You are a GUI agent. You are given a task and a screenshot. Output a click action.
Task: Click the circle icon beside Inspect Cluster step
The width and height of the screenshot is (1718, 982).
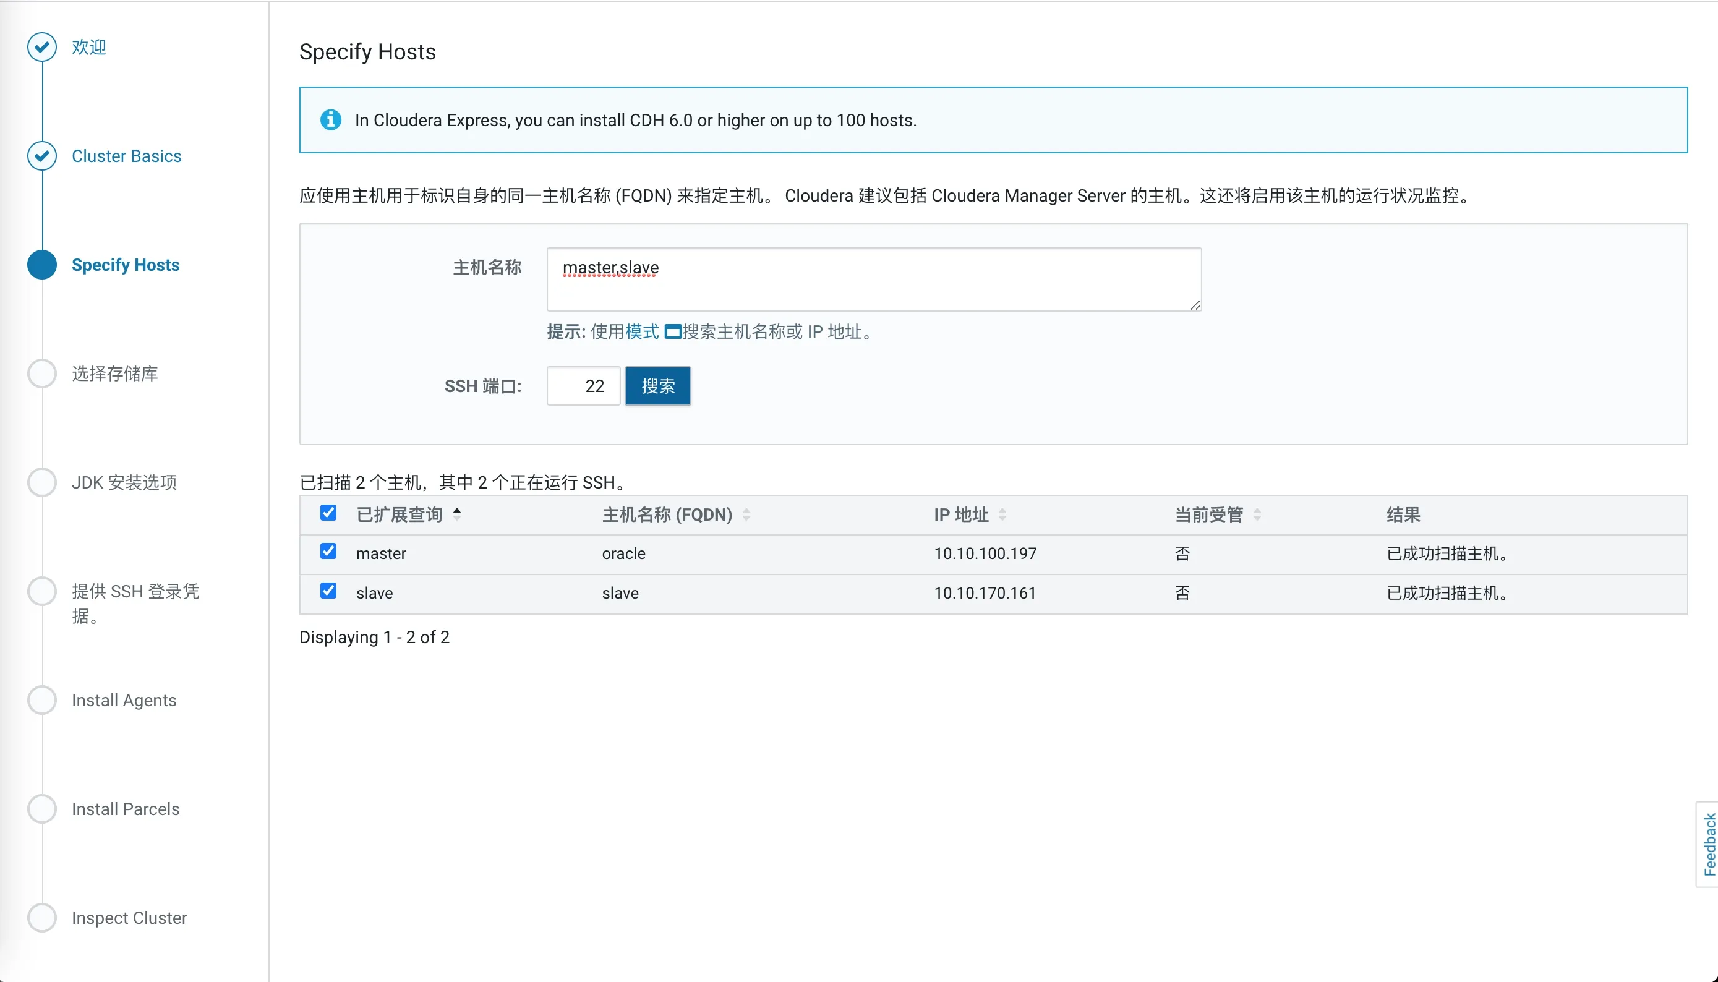click(x=42, y=917)
